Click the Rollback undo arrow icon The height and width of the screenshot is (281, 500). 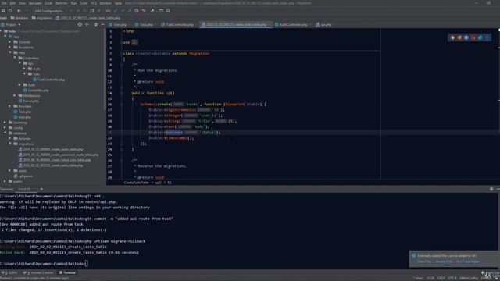click(x=144, y=10)
